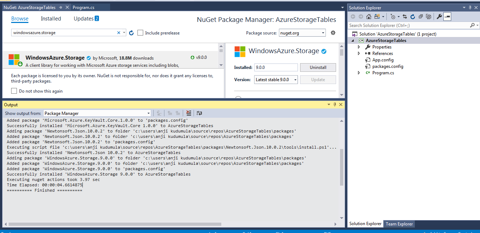Pin the Output window with the pin icon
The width and height of the screenshot is (480, 233).
pos(335,104)
